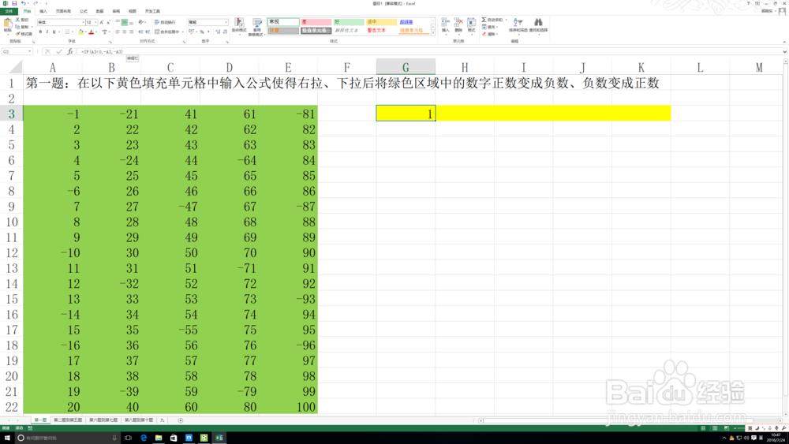Click the Orientation text angle icon
The image size is (789, 444).
(x=141, y=22)
